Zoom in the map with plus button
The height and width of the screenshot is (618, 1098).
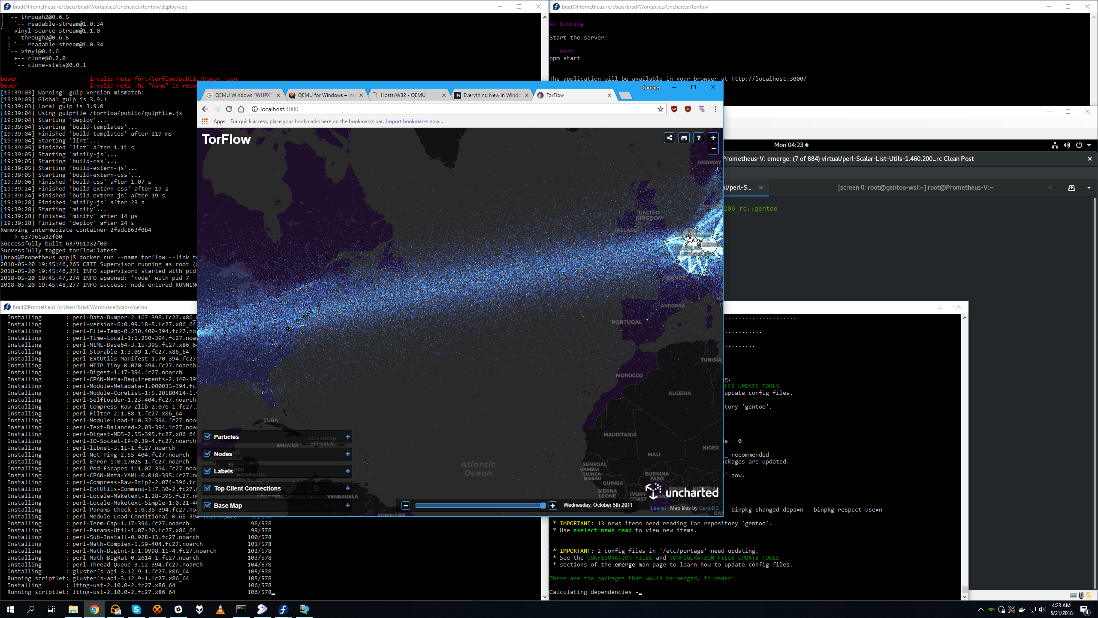pyautogui.click(x=713, y=138)
